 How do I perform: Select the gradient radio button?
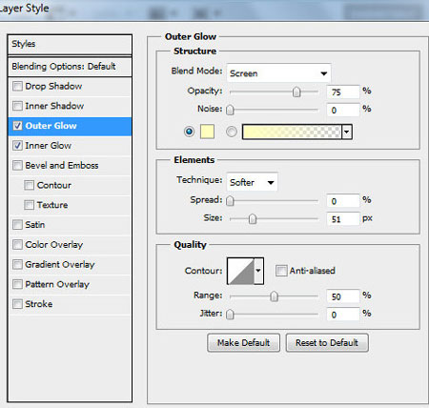pos(232,132)
